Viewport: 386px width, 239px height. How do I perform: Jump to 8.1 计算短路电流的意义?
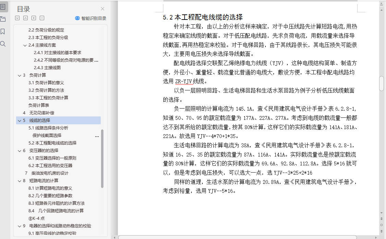click(50, 188)
